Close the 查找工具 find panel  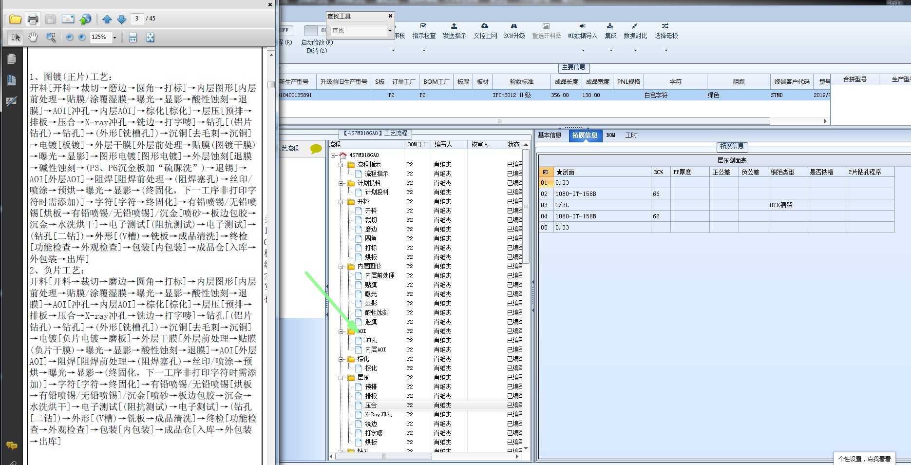point(390,16)
